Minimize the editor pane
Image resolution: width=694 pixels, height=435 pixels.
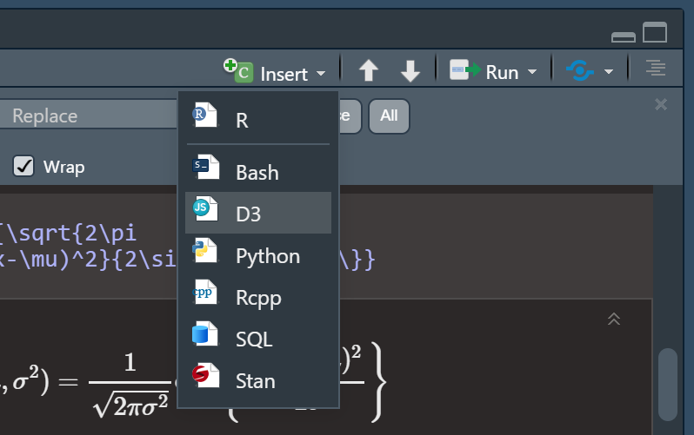click(x=624, y=37)
